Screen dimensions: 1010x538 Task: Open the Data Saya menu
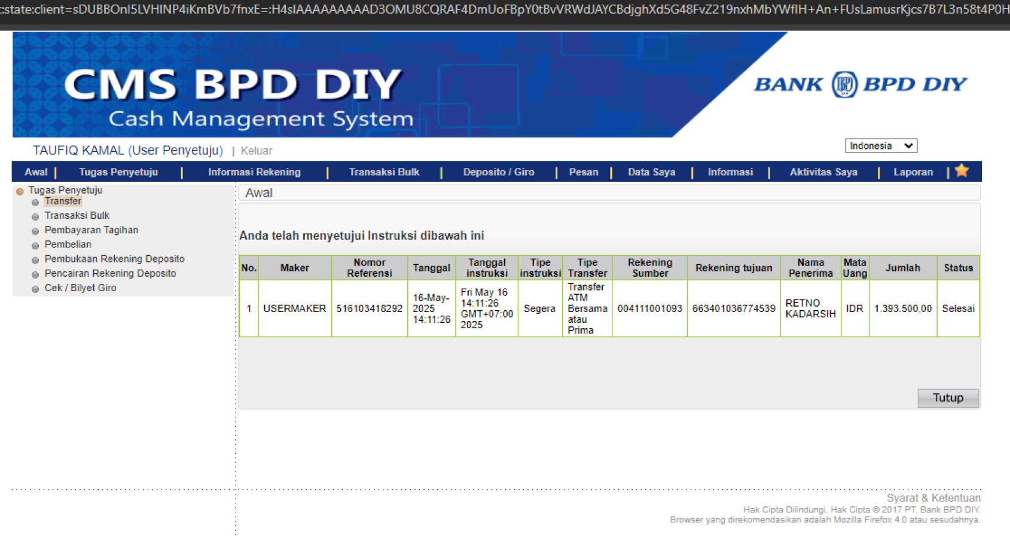click(651, 172)
